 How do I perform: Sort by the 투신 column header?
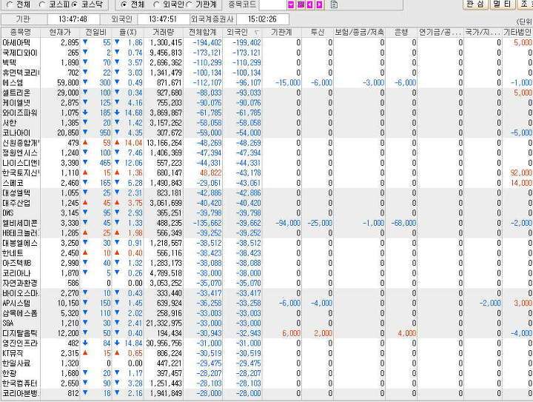[x=318, y=33]
